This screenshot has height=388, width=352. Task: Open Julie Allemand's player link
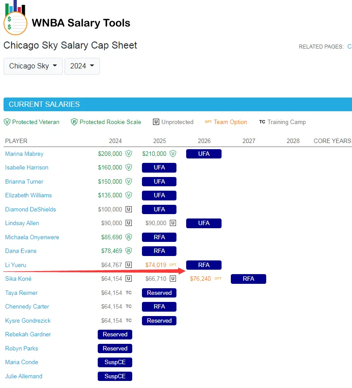(x=24, y=376)
